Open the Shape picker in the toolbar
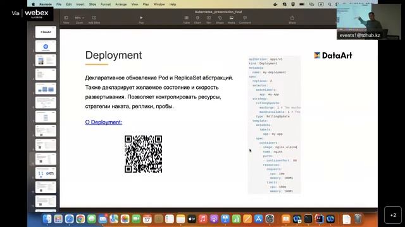The width and height of the screenshot is (405, 227). point(220,20)
